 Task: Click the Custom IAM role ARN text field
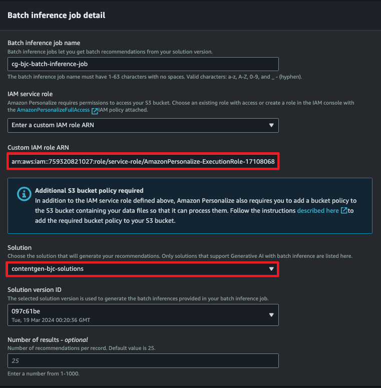coord(143,162)
